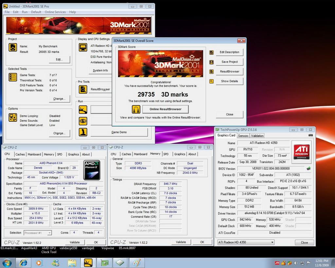Click Edit... button in Project section
This screenshot has width=335, height=268.
[60, 60]
